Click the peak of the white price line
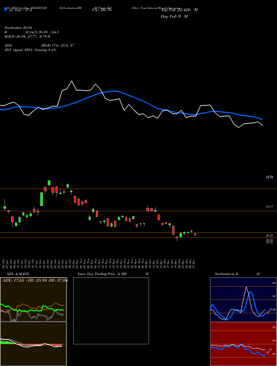Image resolution: width=277 pixels, height=366 pixels. (x=71, y=81)
